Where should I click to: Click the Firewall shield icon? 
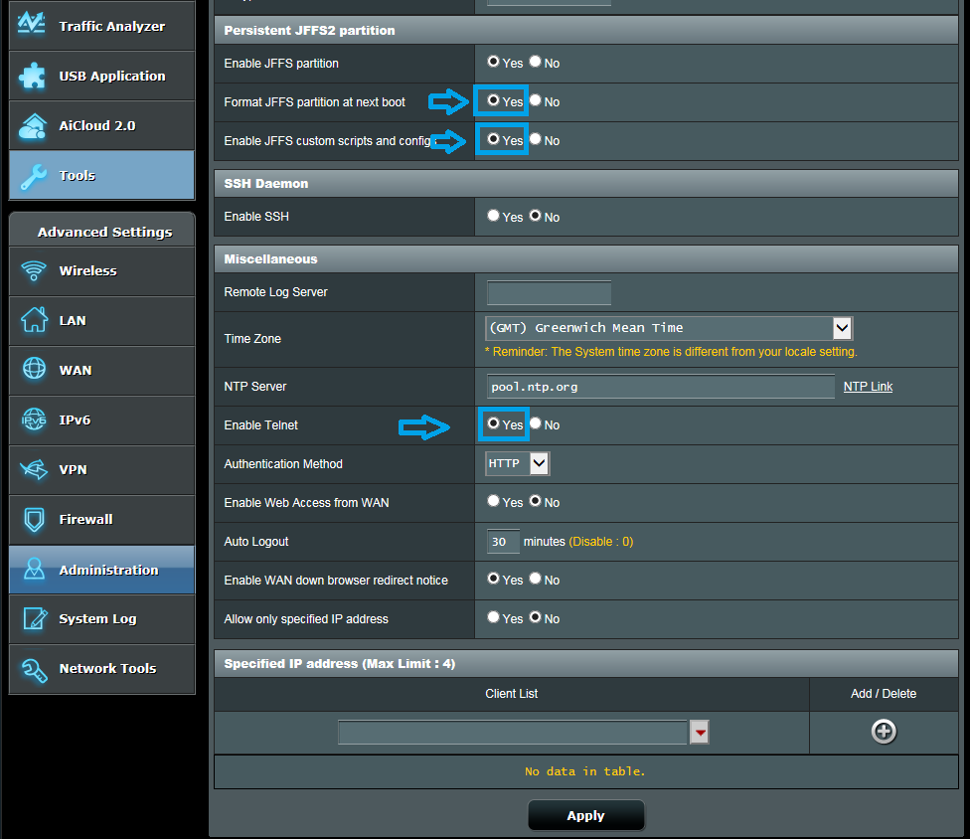[34, 519]
